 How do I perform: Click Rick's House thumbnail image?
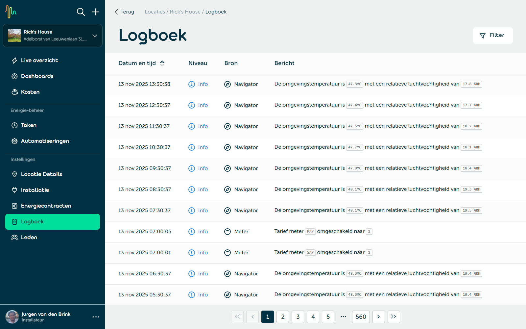14,36
